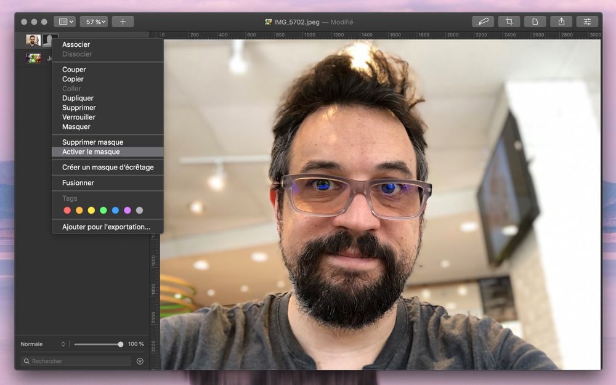This screenshot has height=385, width=616.
Task: Apply the yellow tag color
Action: coord(91,211)
